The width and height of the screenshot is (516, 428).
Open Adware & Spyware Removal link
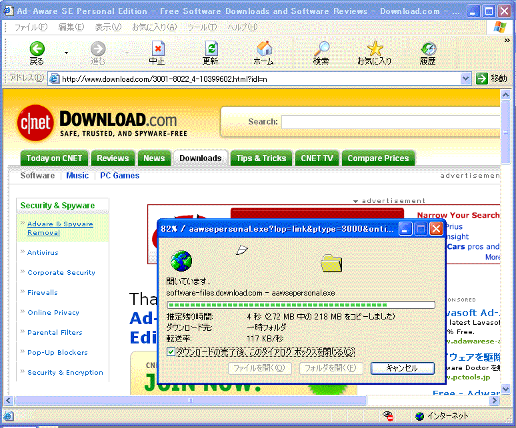(x=60, y=228)
